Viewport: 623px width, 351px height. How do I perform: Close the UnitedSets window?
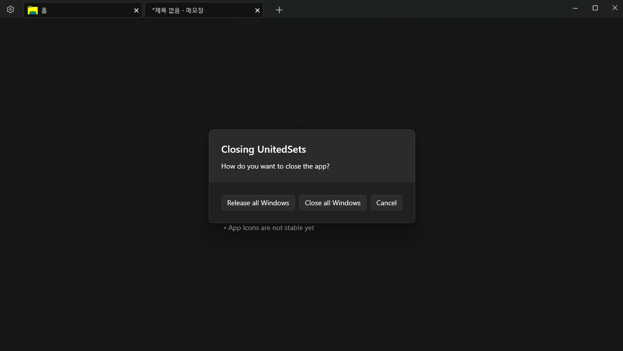[x=615, y=8]
